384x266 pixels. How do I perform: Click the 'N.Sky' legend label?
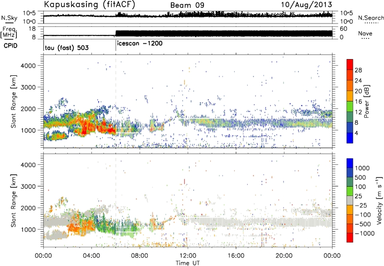9,18
